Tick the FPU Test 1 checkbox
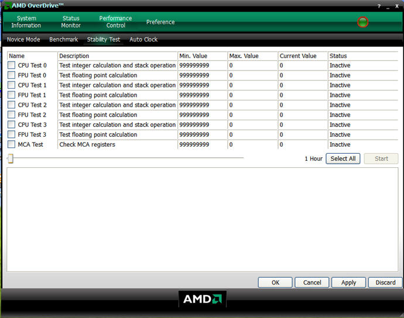The height and width of the screenshot is (318, 404). 11,94
